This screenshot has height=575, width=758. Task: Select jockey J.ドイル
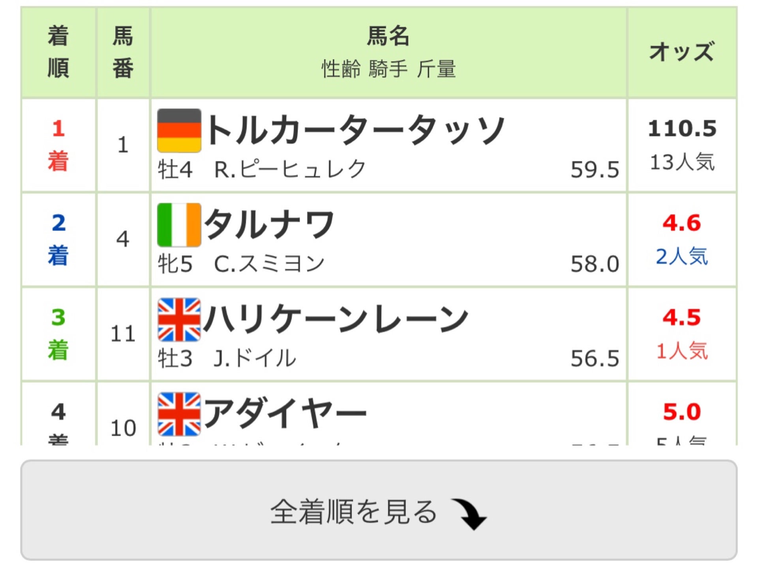pos(255,358)
